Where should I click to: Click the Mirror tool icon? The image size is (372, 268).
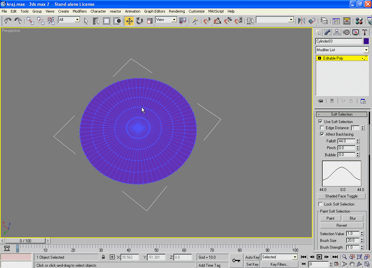tap(301, 21)
